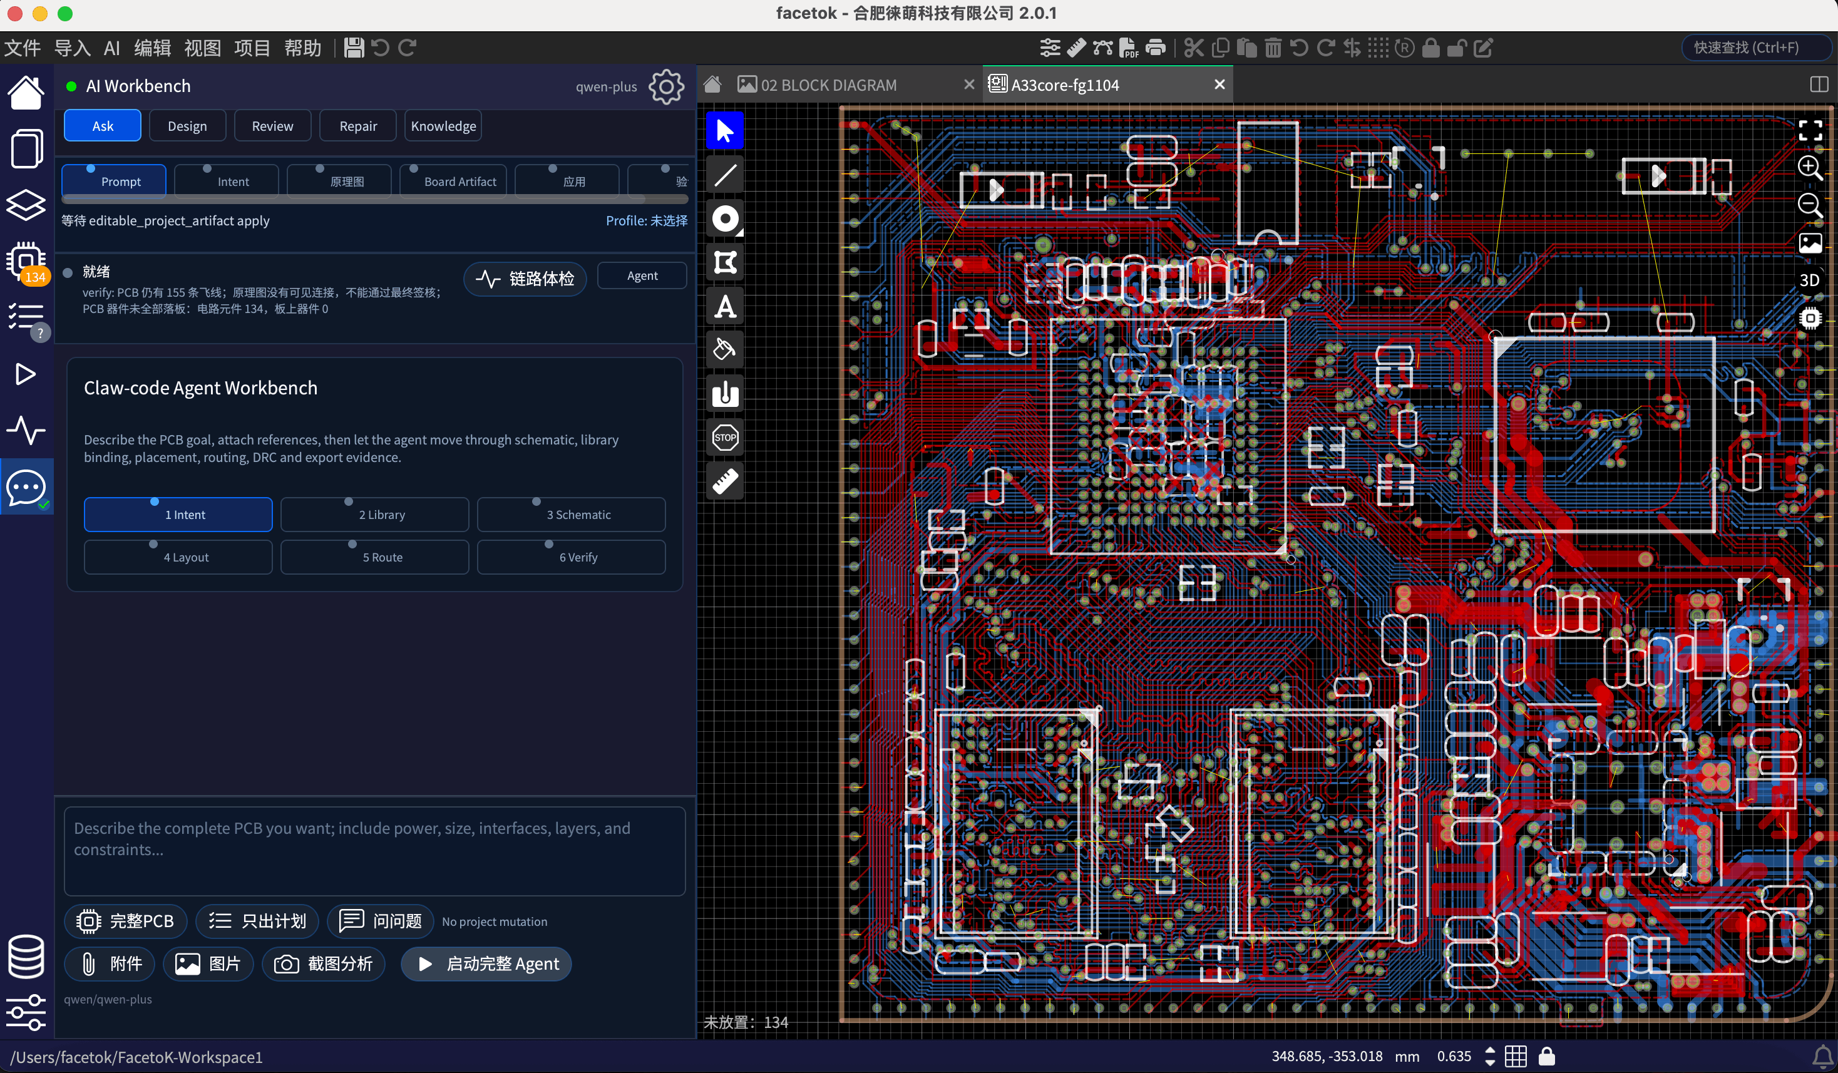Click the dot grid toolbar icon
The height and width of the screenshot is (1073, 1838).
pos(1378,48)
